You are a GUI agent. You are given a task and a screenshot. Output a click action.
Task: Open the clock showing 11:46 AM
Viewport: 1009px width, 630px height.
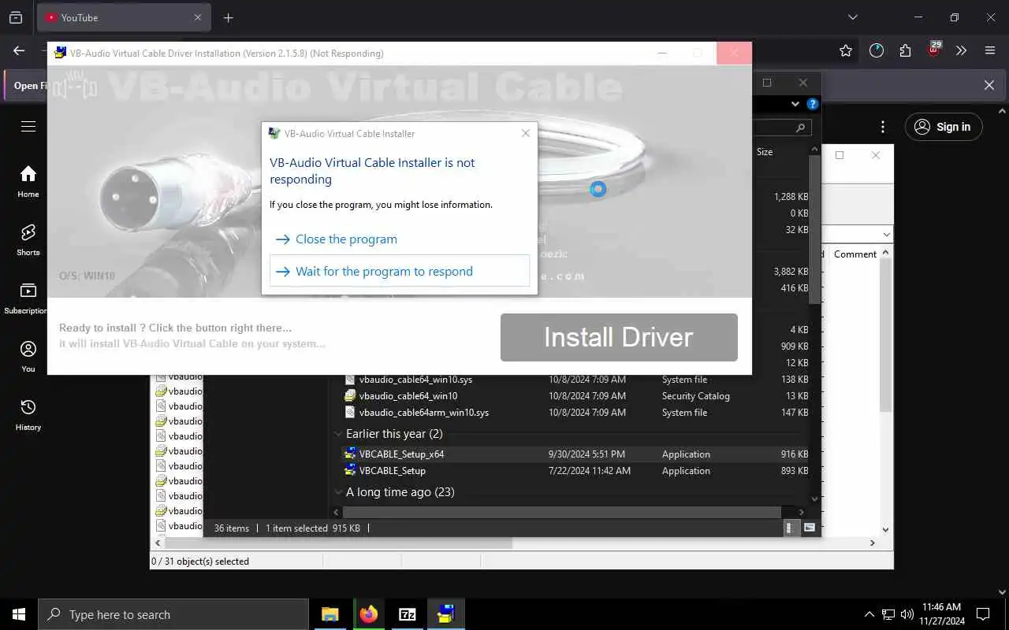point(941,614)
